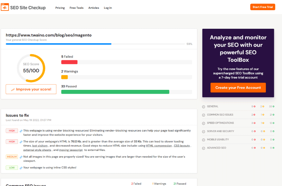Click the green Passed bar
The width and height of the screenshot is (282, 186).
115,92
